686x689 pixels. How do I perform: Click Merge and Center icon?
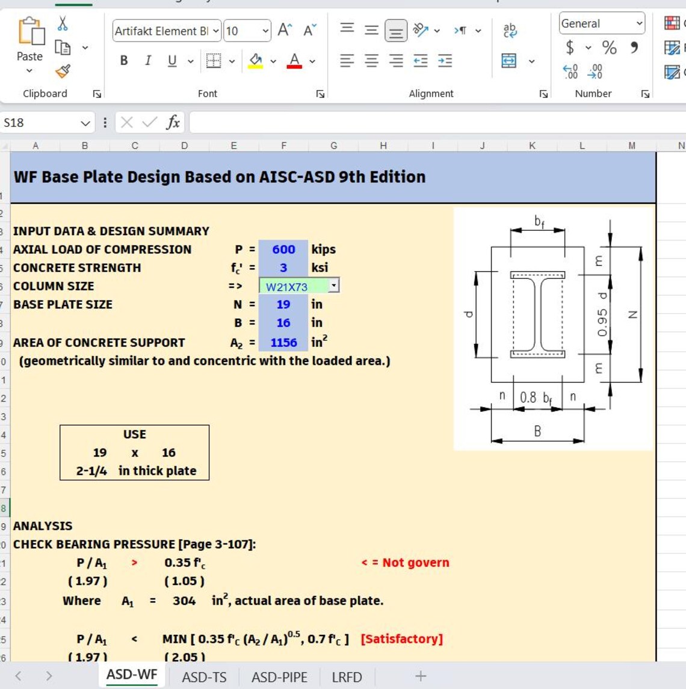pos(509,61)
